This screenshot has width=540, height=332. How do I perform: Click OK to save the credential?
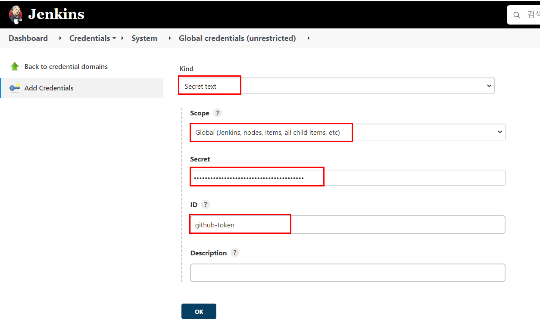click(x=199, y=311)
